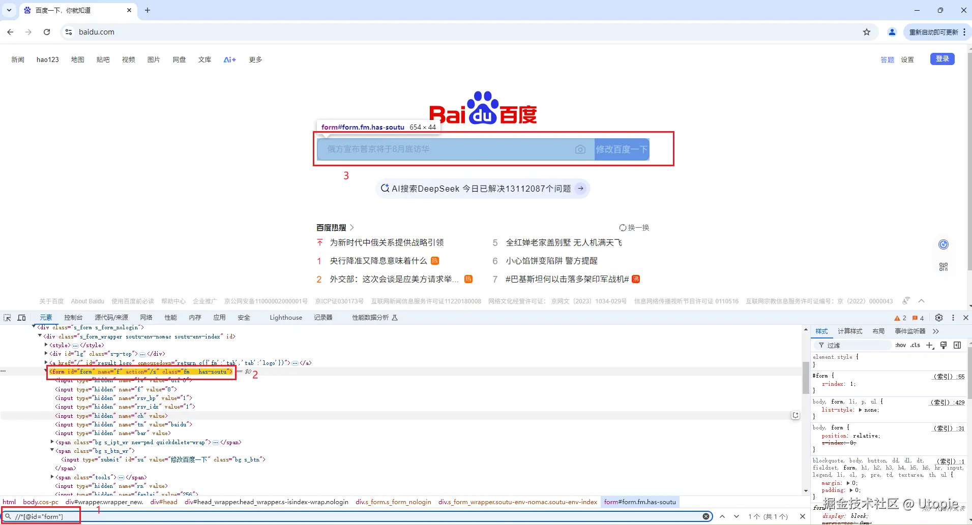Expand the div id="lg" node
The width and height of the screenshot is (972, 525).
click(46, 354)
